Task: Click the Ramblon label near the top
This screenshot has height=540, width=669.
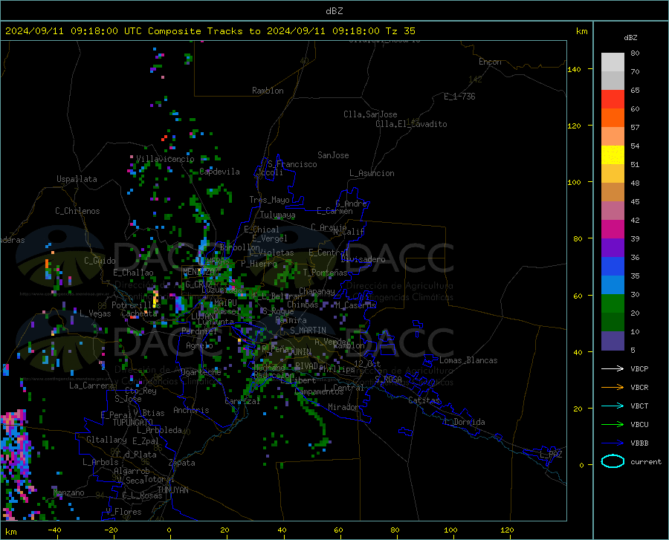Action: click(268, 91)
